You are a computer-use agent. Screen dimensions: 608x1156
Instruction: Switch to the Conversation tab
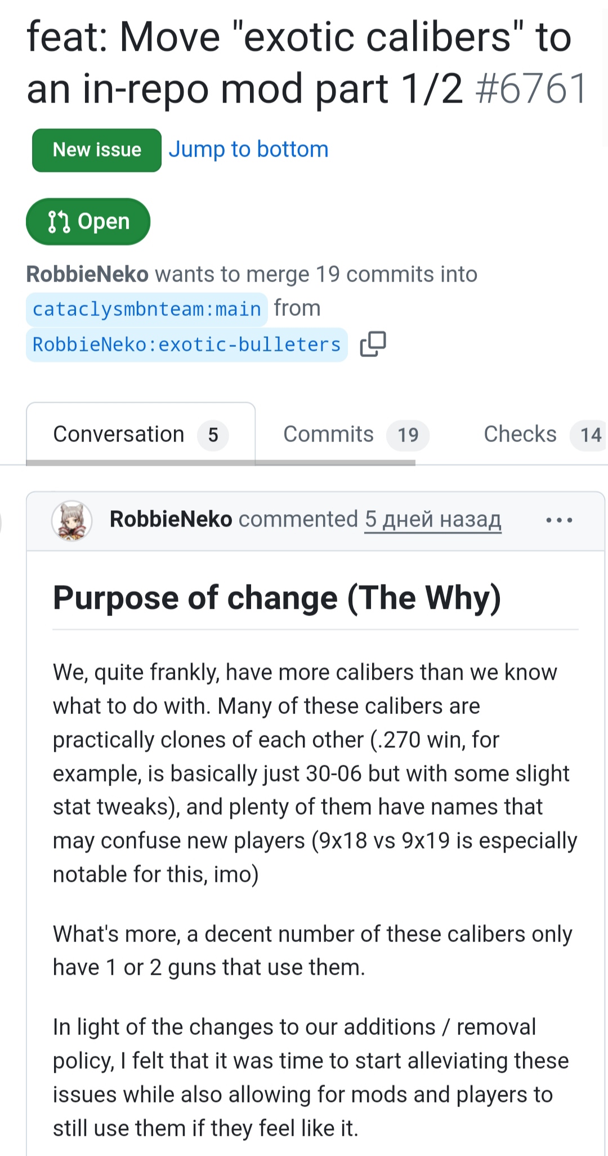(119, 434)
